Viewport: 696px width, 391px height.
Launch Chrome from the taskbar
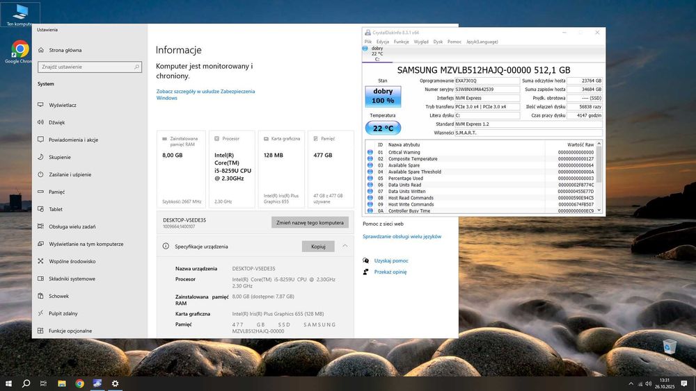79,383
